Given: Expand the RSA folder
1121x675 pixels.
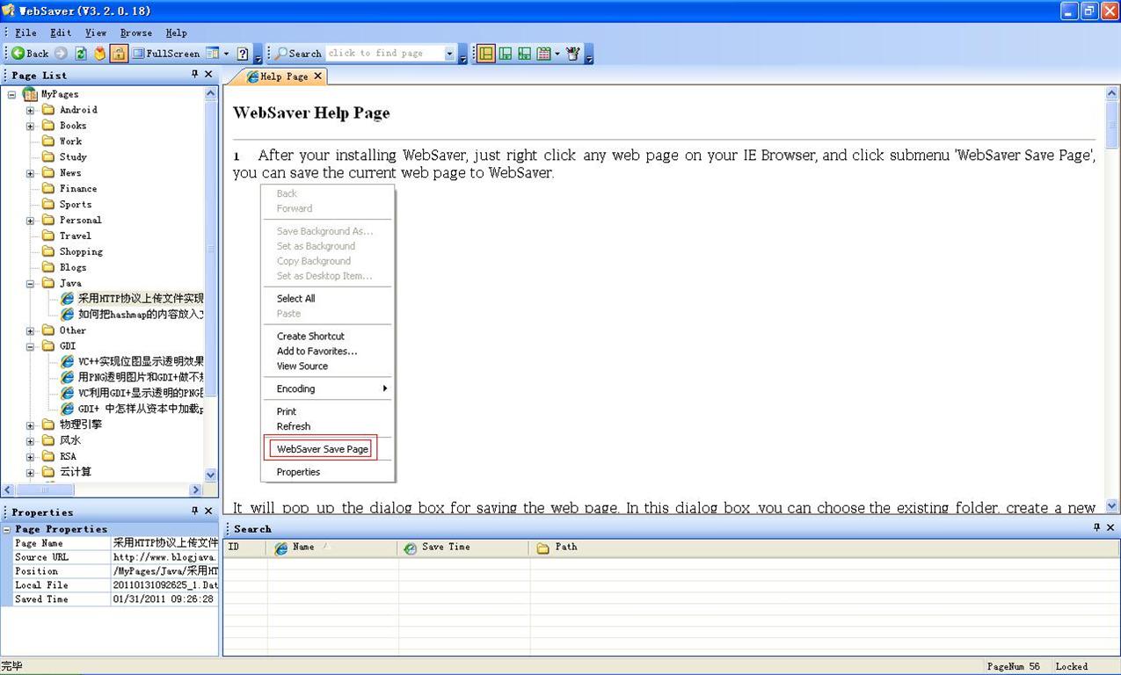Looking at the screenshot, I should pyautogui.click(x=30, y=456).
